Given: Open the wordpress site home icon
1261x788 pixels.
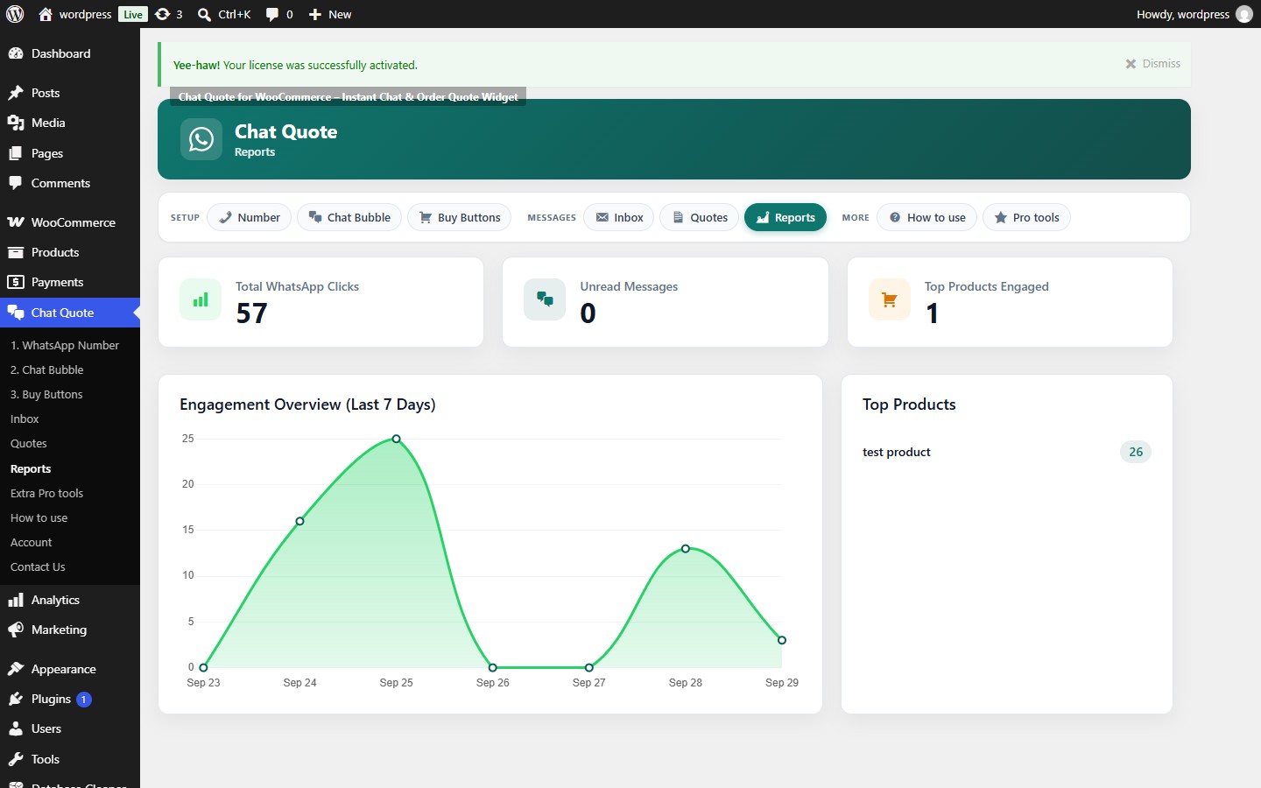Looking at the screenshot, I should point(46,14).
